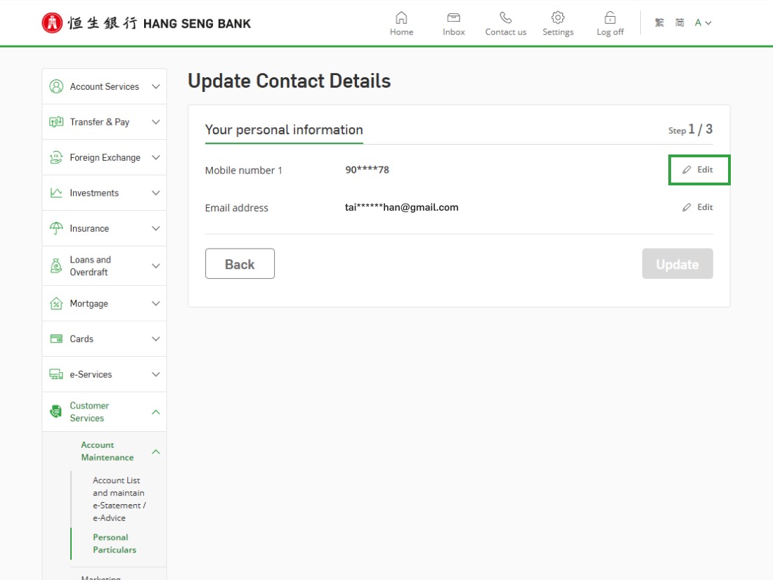Open Settings gear icon
The image size is (773, 580).
558,18
